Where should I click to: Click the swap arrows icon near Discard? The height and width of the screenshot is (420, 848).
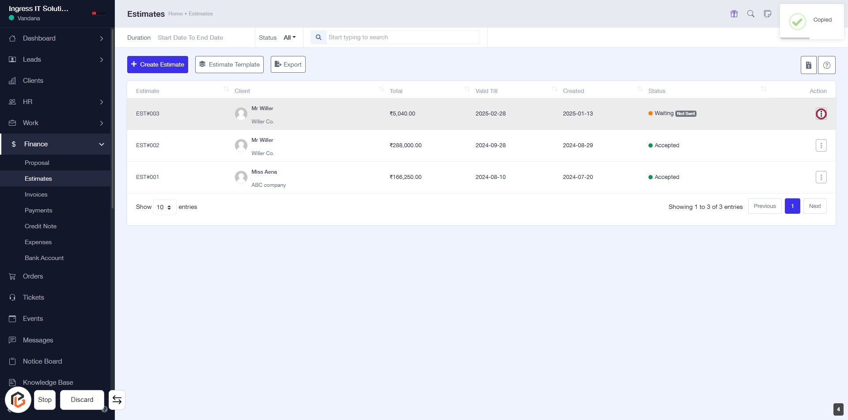[117, 400]
